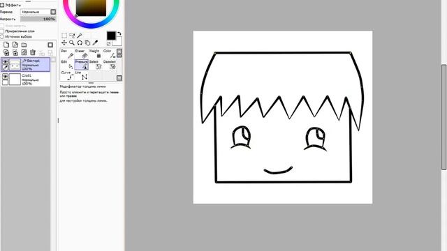447x251 pixels.
Task: Enable the Прикрепление слоя checkbox
Action: click(x=2, y=31)
